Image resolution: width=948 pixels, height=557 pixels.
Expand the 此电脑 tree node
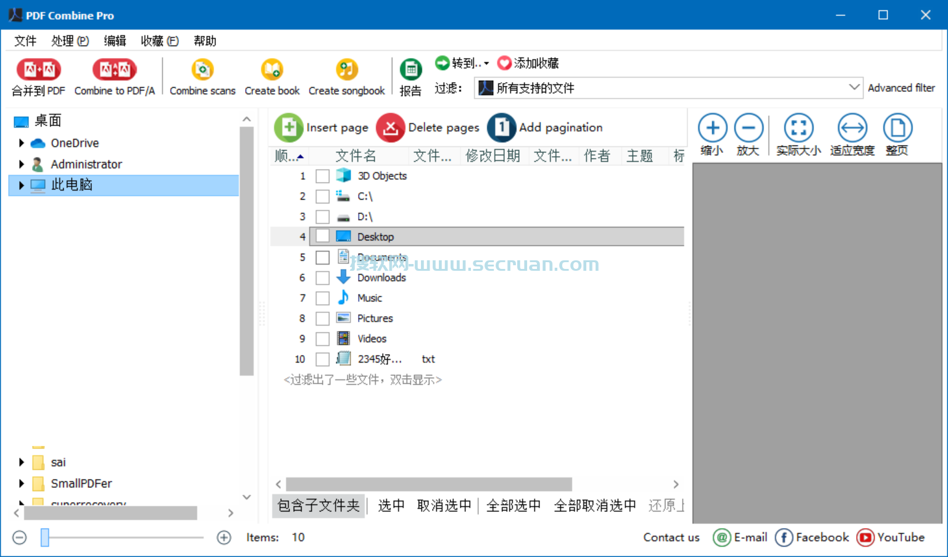(x=22, y=185)
